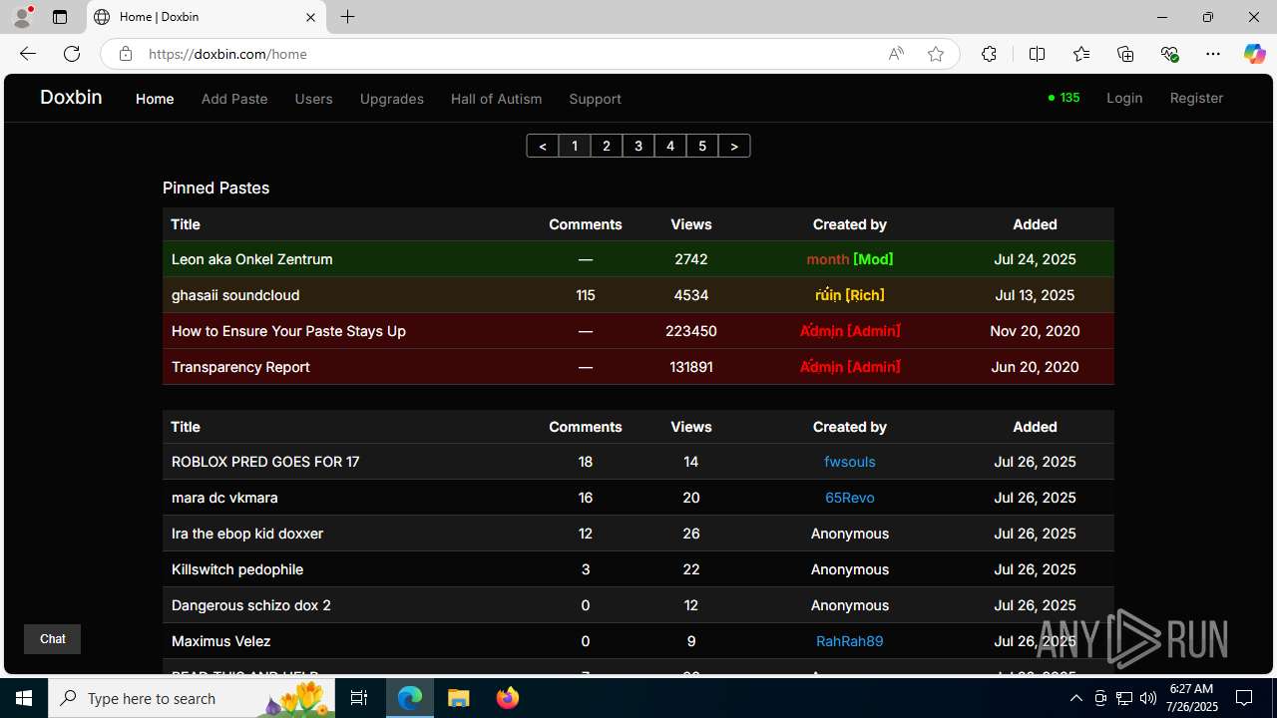Open the taskbar clock and date

coord(1192,698)
